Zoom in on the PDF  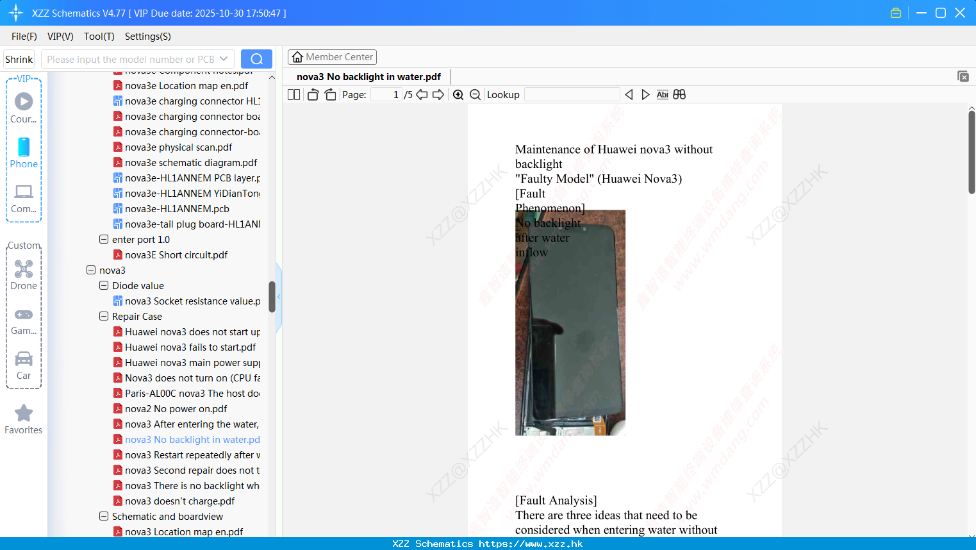point(458,95)
